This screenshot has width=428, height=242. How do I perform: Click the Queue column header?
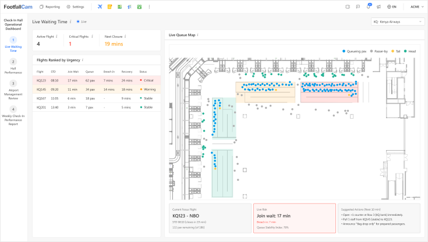90,72
